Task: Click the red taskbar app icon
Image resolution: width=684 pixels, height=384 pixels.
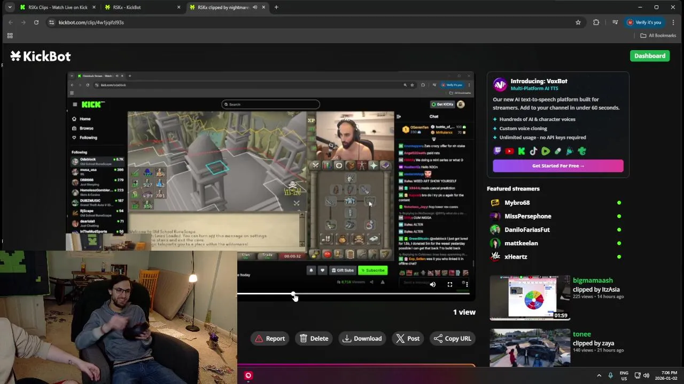Action: 248,375
